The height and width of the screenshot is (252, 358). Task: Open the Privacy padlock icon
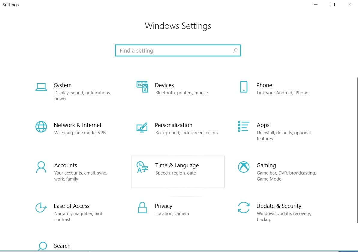pos(142,208)
